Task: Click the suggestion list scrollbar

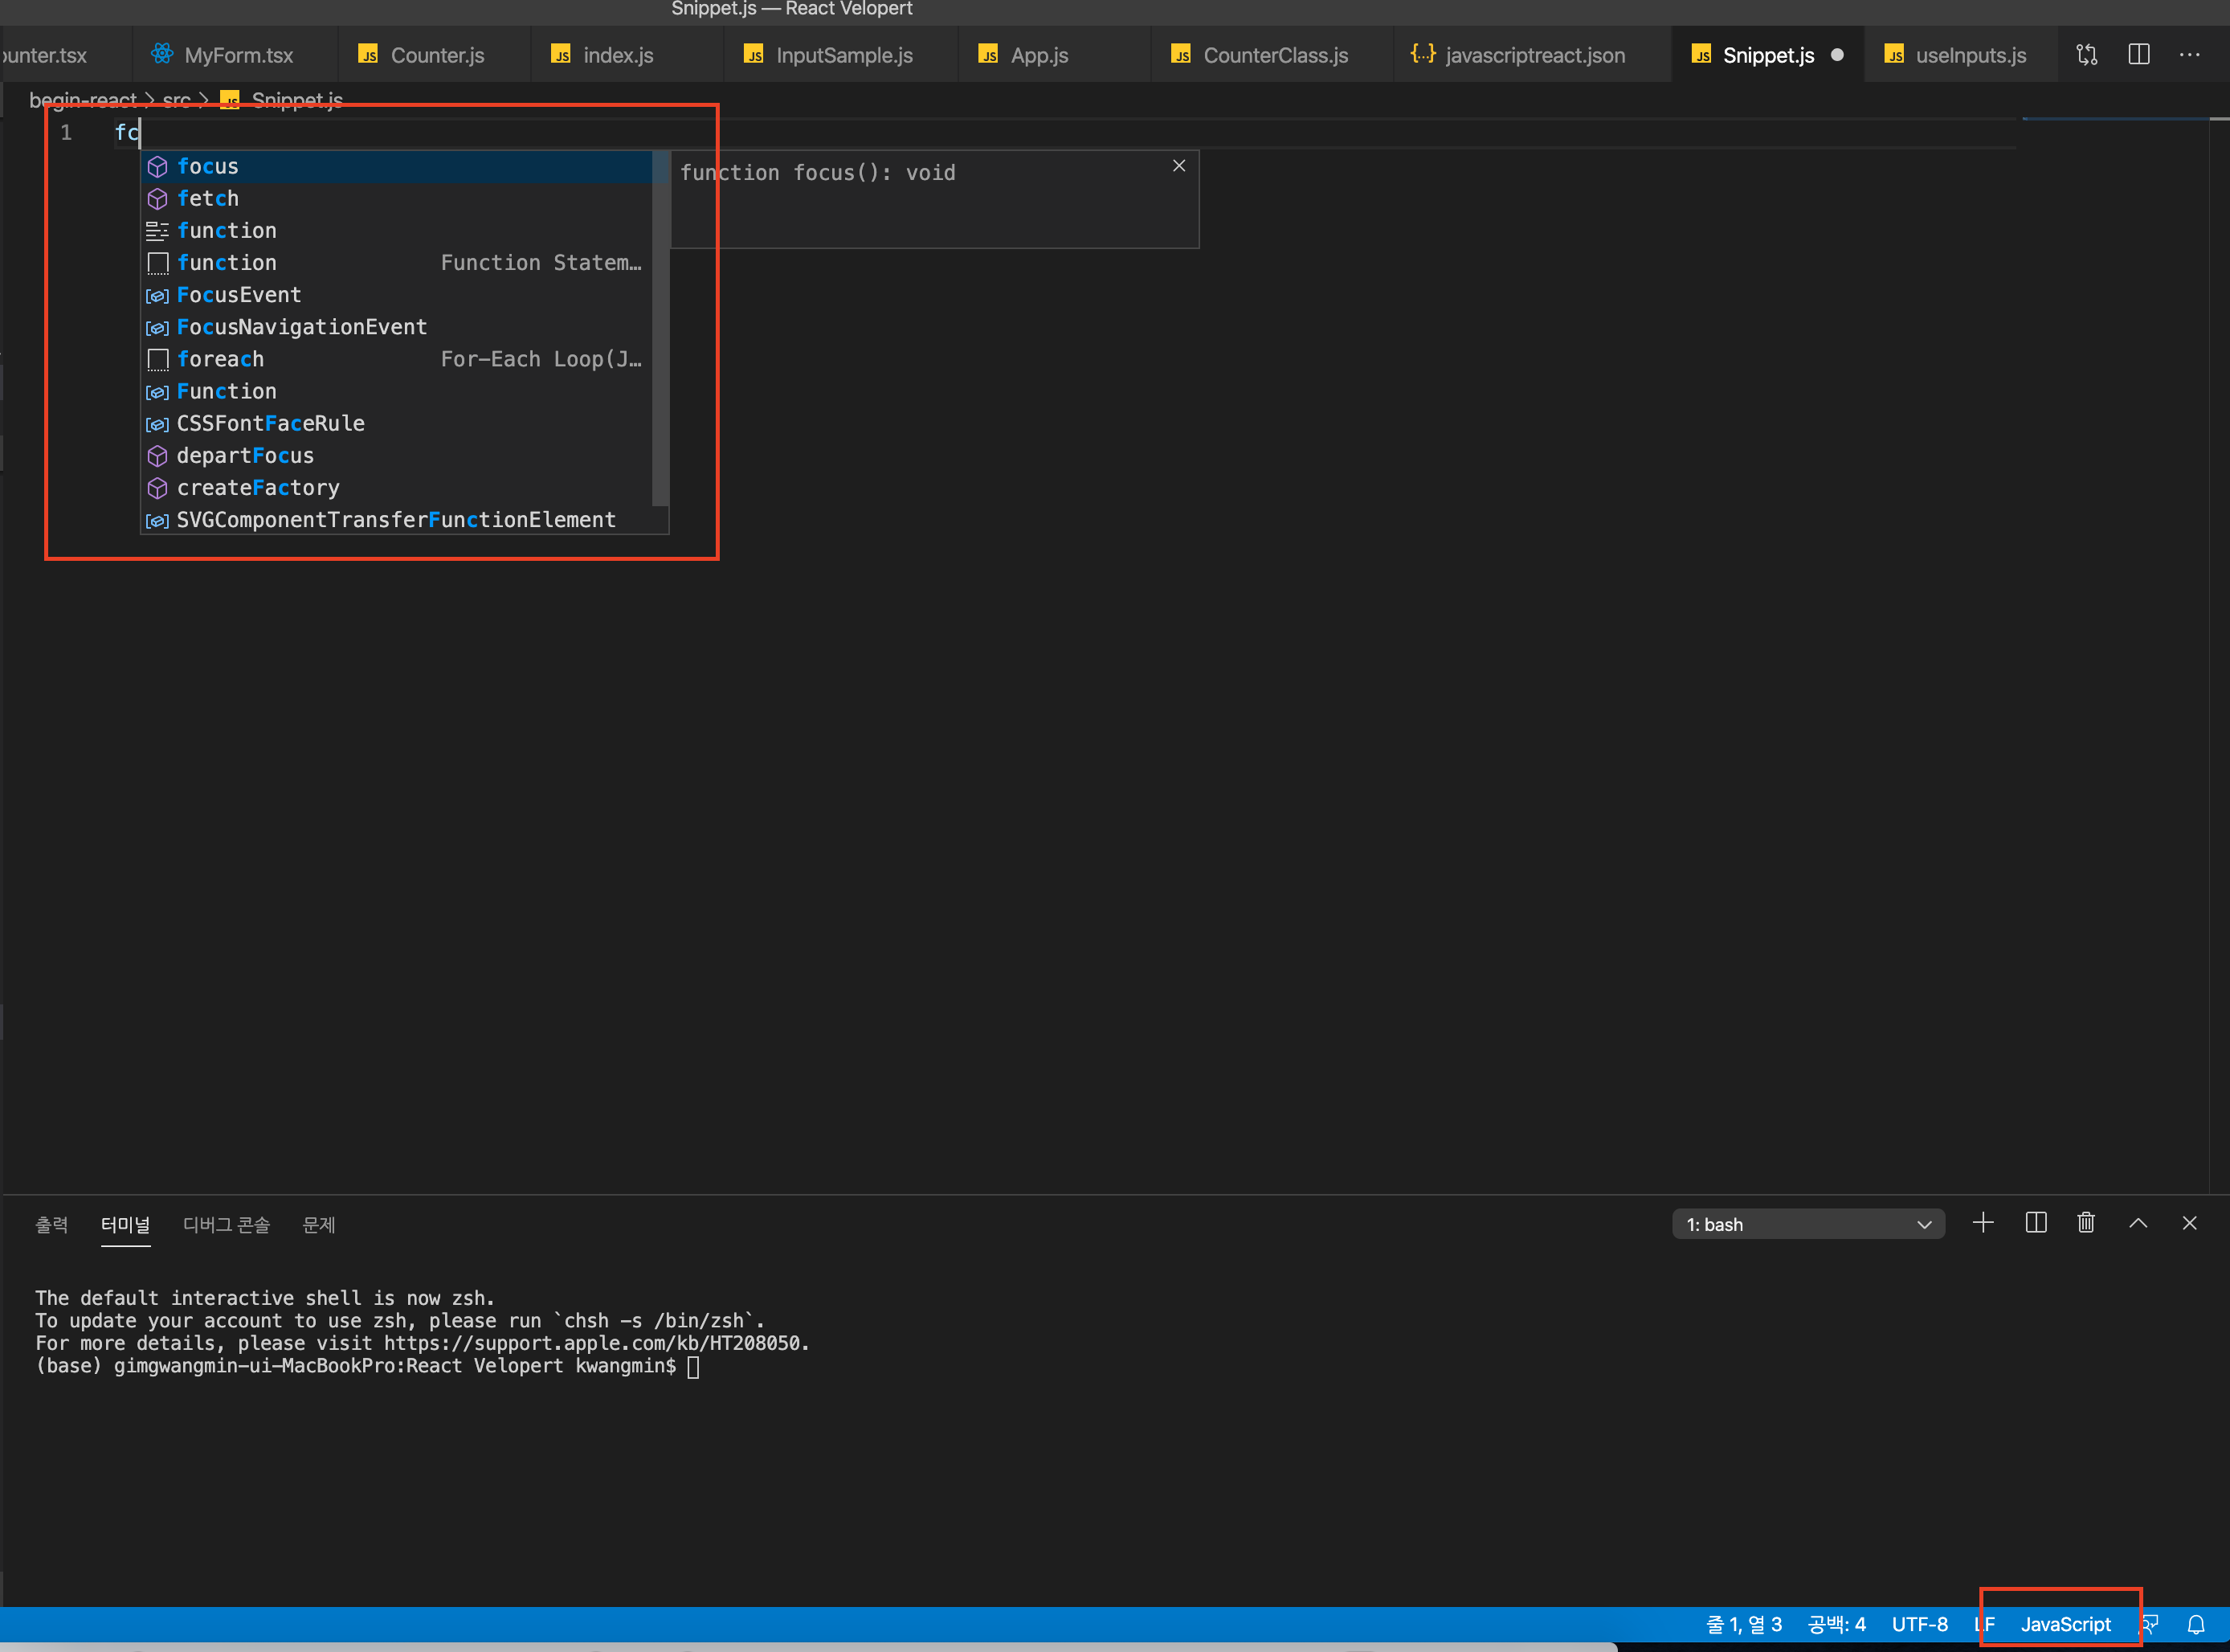Action: pyautogui.click(x=660, y=330)
